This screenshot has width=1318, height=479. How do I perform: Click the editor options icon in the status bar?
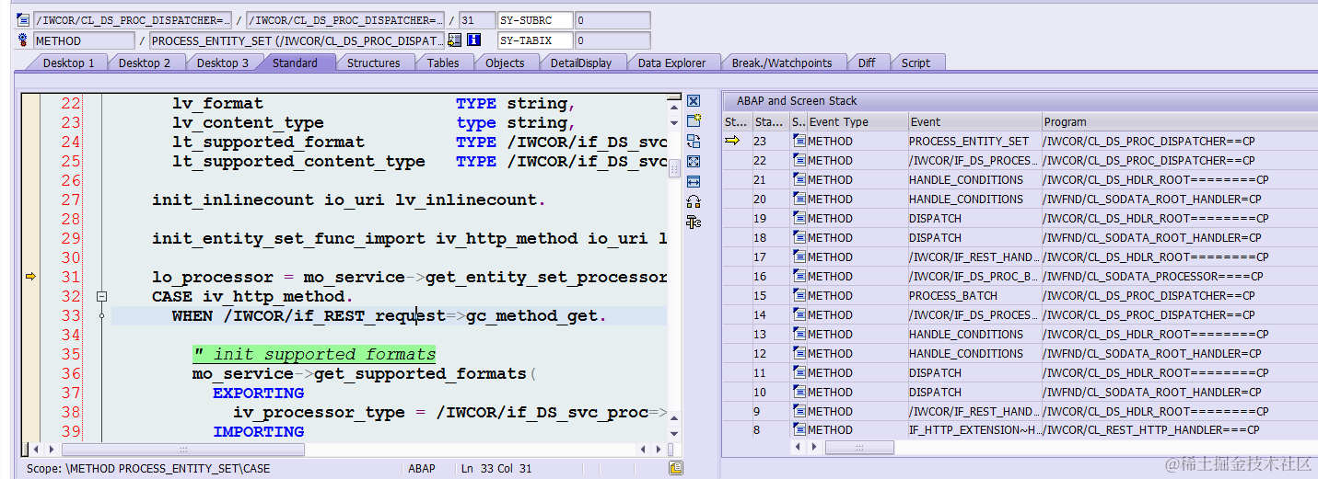coord(676,468)
